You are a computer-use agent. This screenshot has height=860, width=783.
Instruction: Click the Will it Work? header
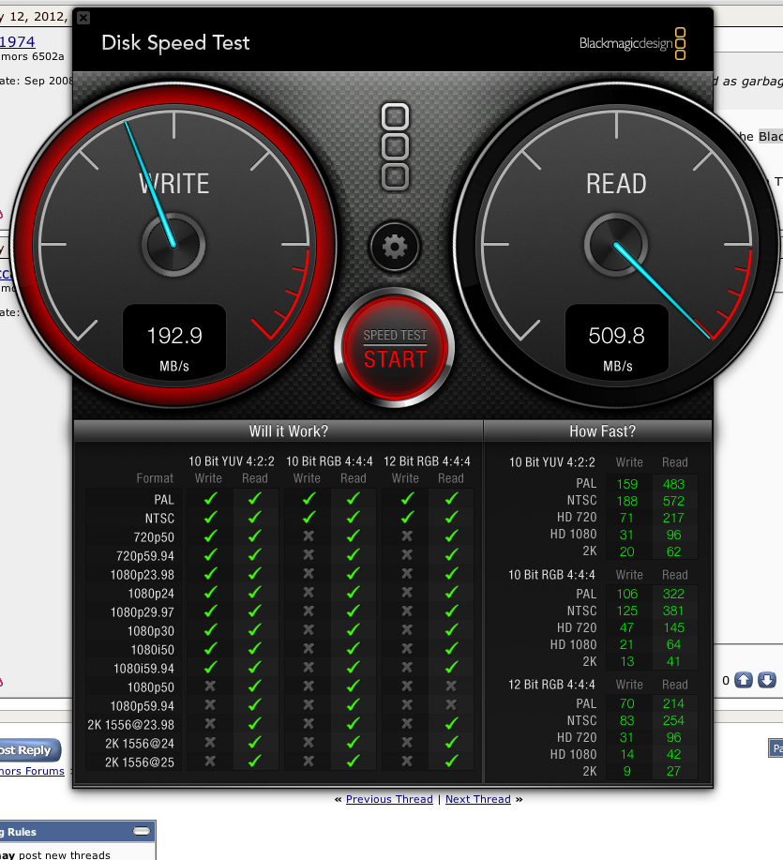tap(289, 431)
